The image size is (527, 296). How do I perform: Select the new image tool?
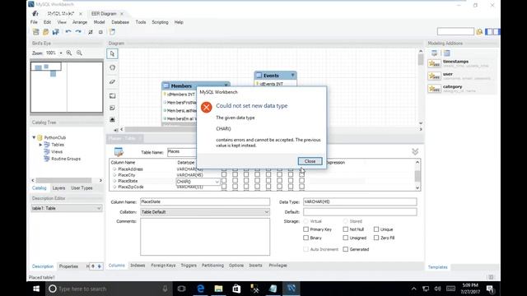(x=112, y=119)
